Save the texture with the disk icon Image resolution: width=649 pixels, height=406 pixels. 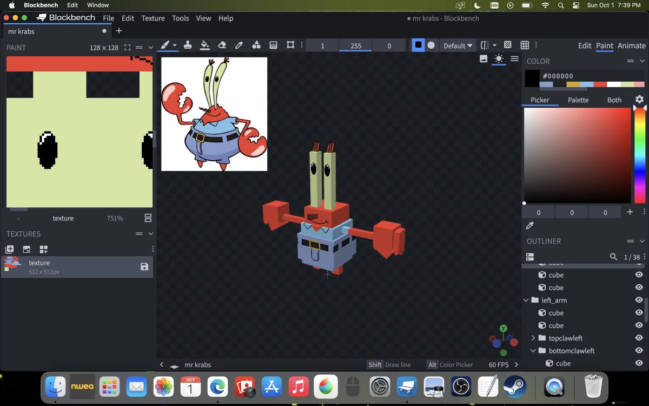tap(144, 266)
